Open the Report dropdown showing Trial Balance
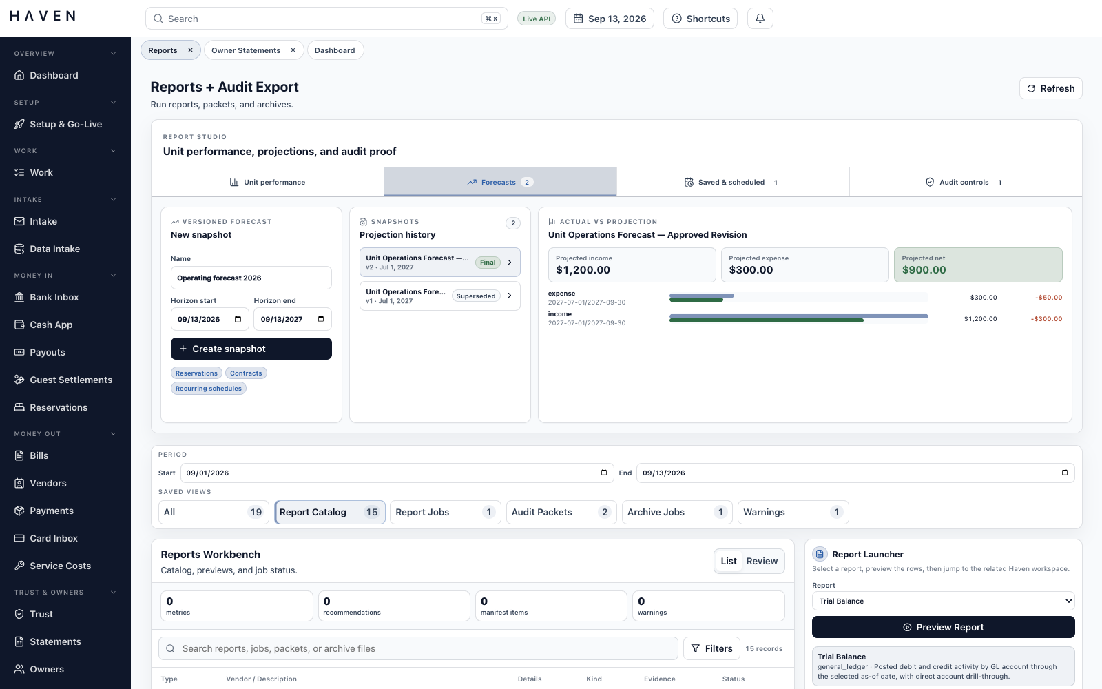The width and height of the screenshot is (1102, 689). (x=943, y=601)
